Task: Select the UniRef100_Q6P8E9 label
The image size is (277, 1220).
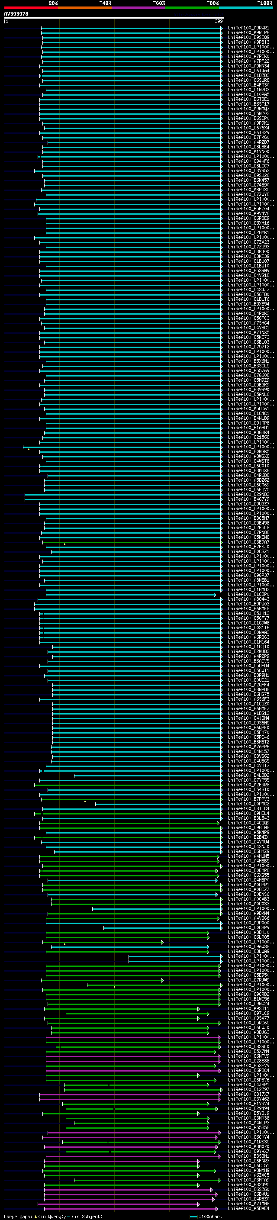Action: [248, 218]
